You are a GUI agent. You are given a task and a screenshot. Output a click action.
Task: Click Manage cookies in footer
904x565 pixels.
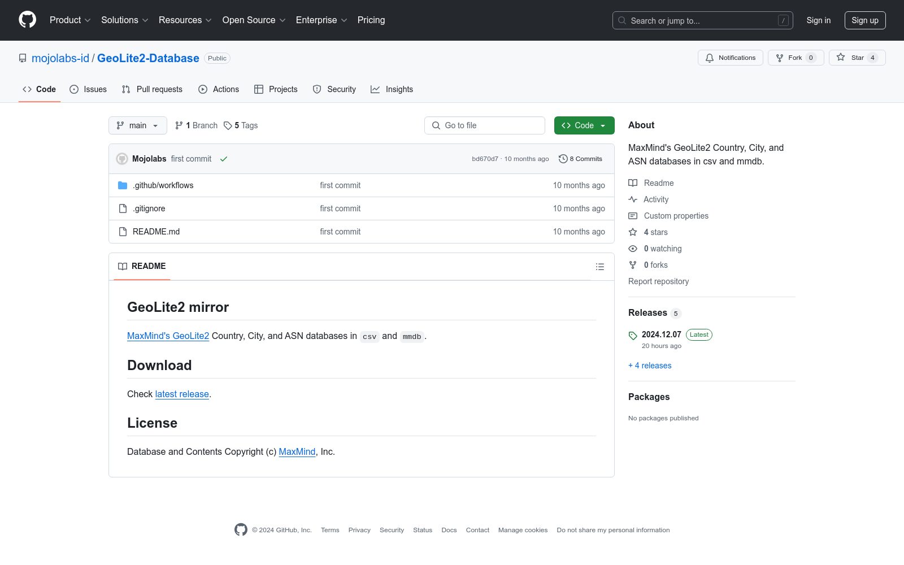523,530
